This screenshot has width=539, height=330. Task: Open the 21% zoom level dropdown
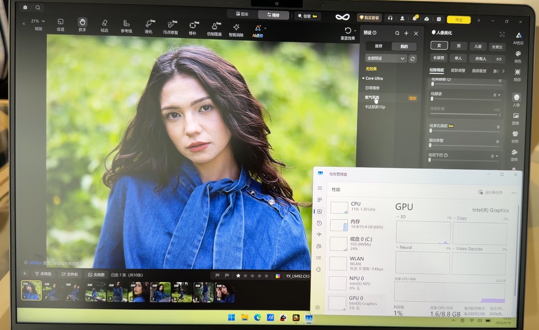click(x=38, y=21)
